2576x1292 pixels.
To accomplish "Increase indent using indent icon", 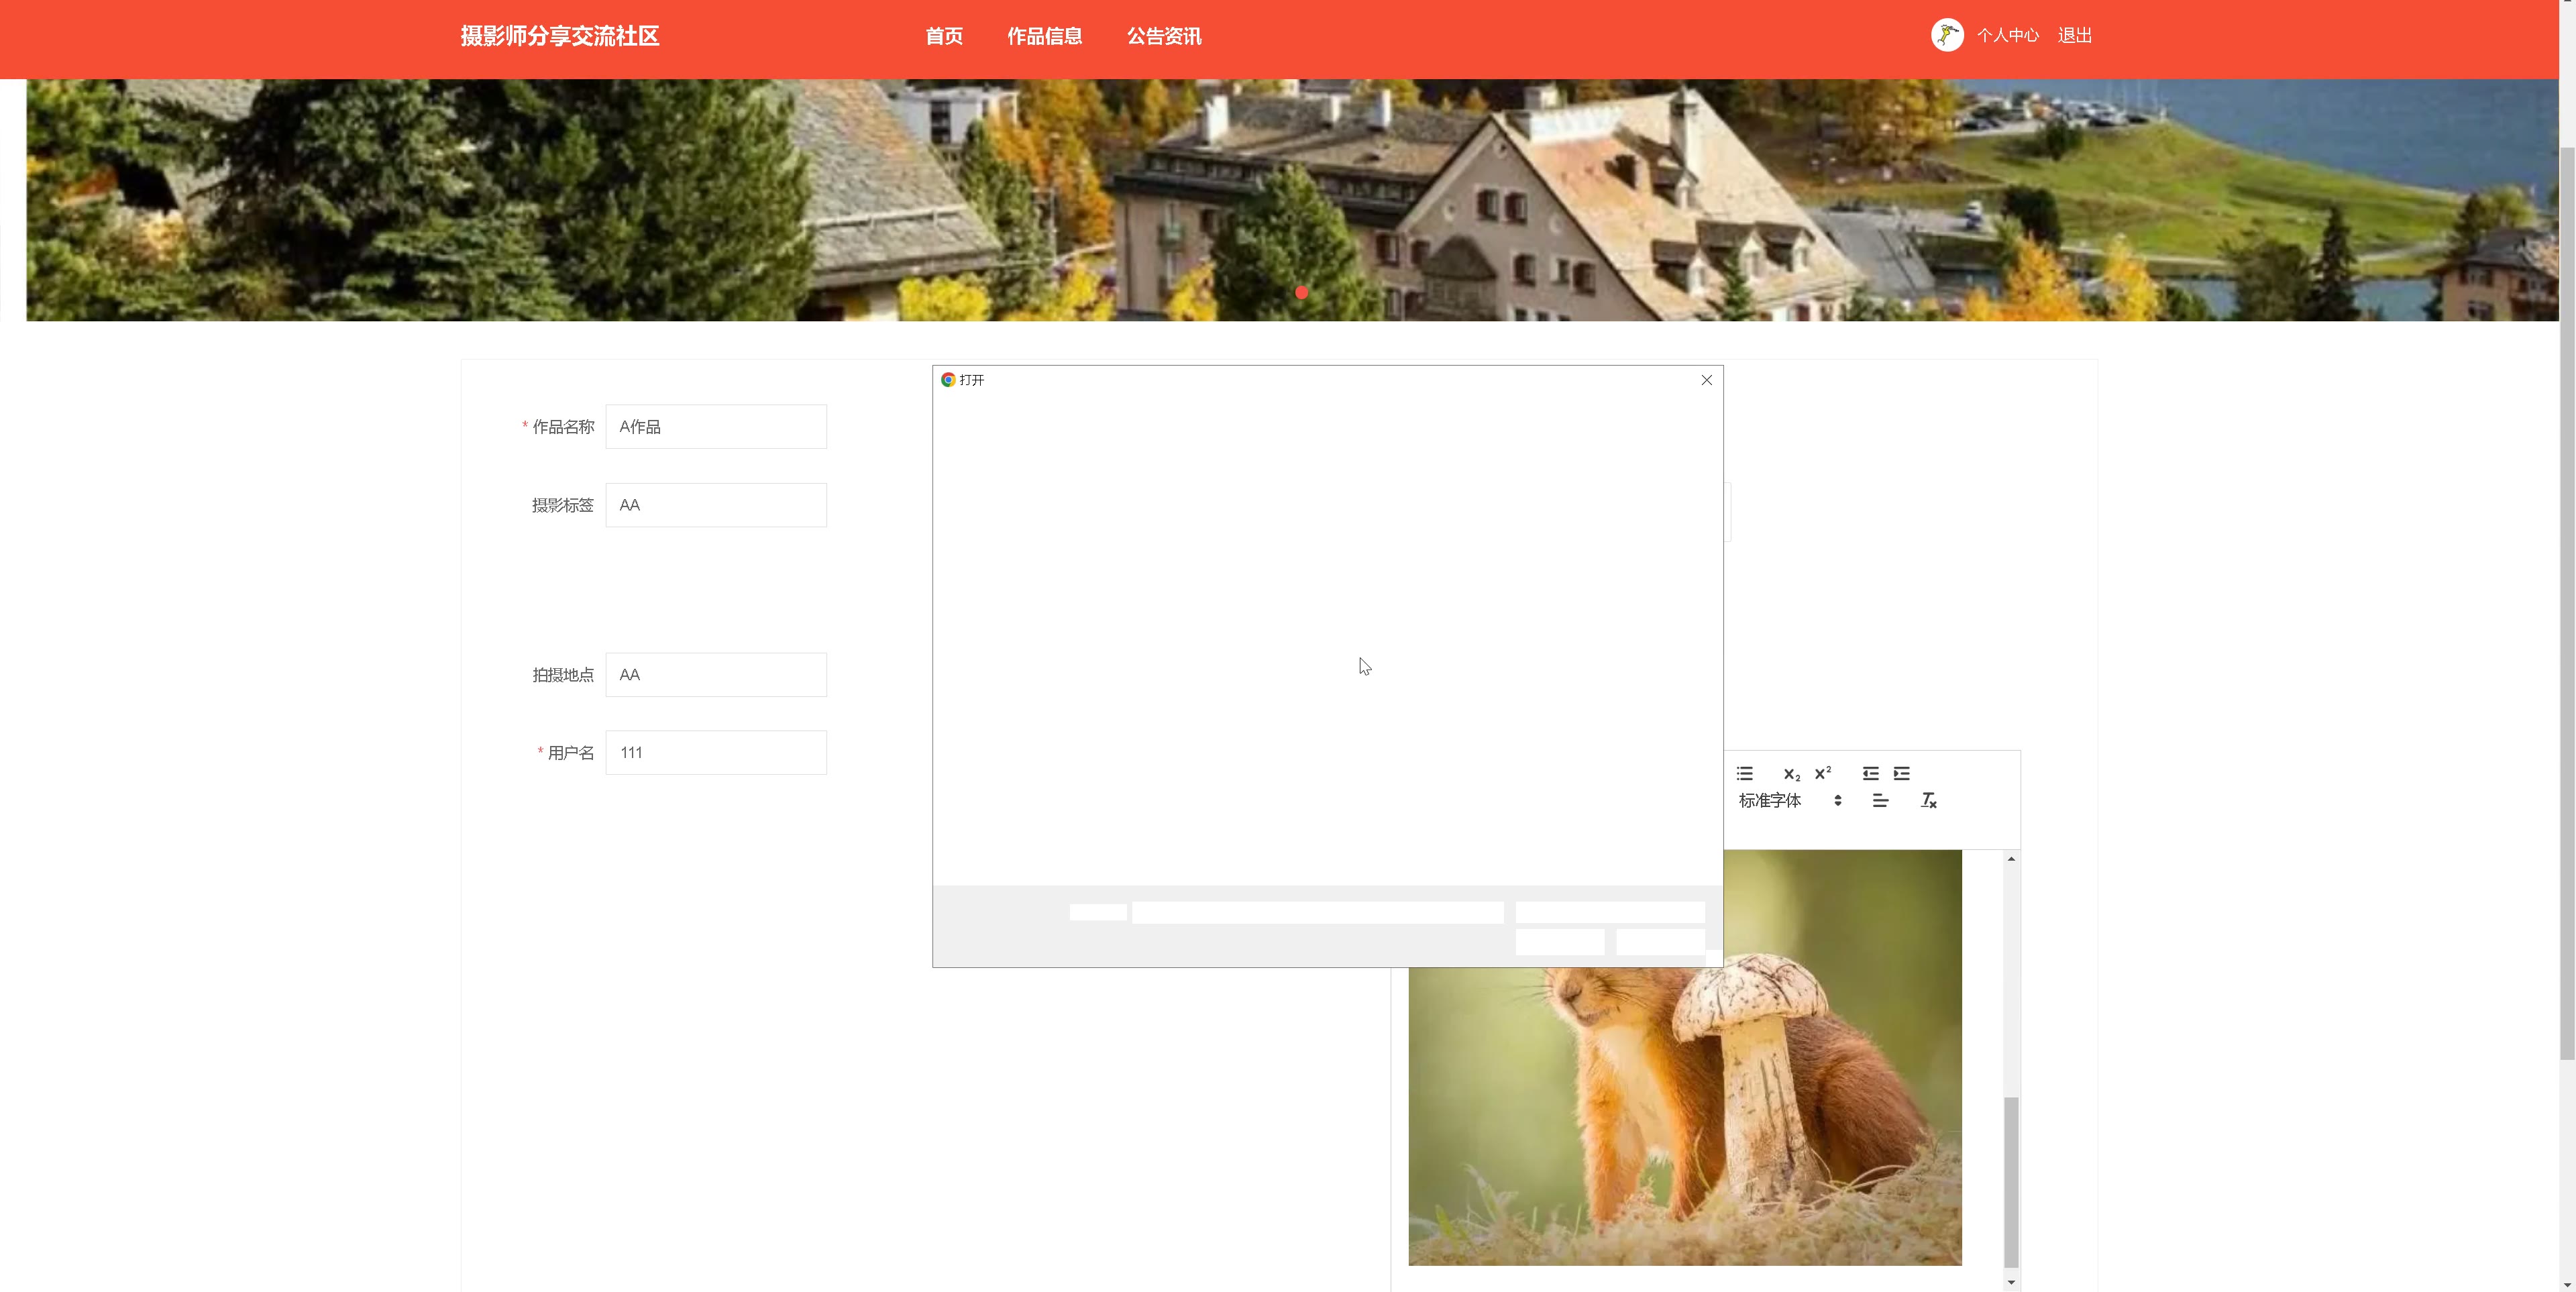I will pyautogui.click(x=1901, y=773).
